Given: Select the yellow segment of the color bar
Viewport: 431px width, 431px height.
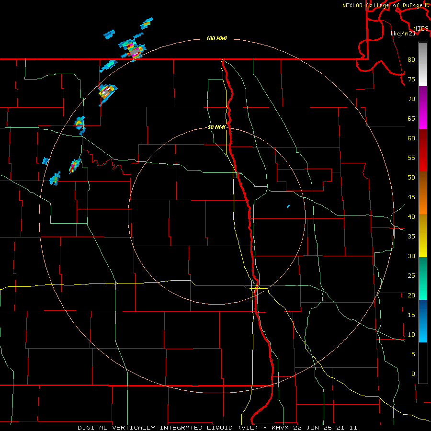Looking at the screenshot, I should click(x=423, y=236).
